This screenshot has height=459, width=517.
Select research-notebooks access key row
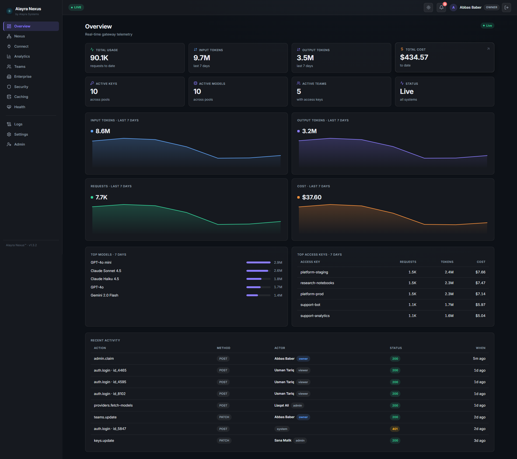pos(393,283)
